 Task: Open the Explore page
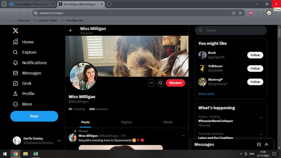[x=24, y=52]
